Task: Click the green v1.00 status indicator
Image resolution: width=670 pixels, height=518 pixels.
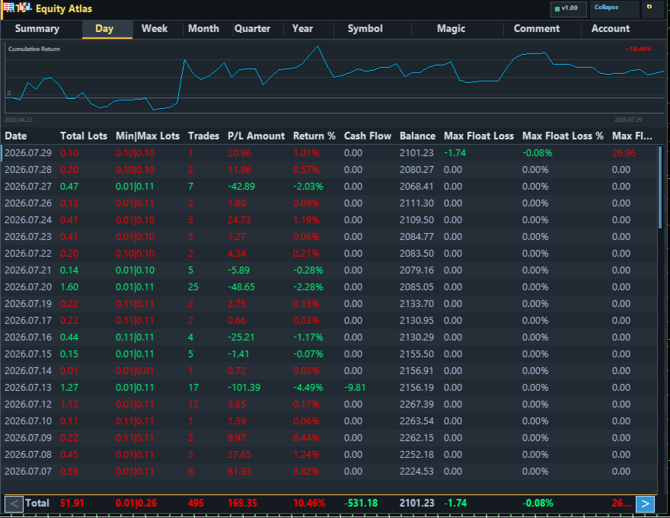Action: [568, 9]
